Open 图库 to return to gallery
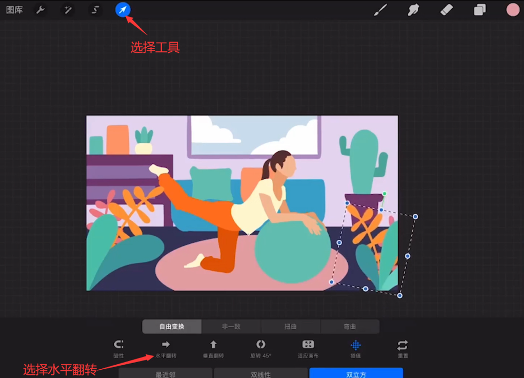 (x=14, y=10)
